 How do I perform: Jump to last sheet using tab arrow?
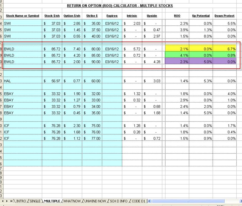click(x=11, y=201)
